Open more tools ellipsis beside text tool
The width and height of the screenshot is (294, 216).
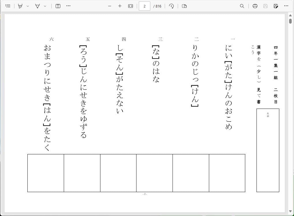[68, 6]
